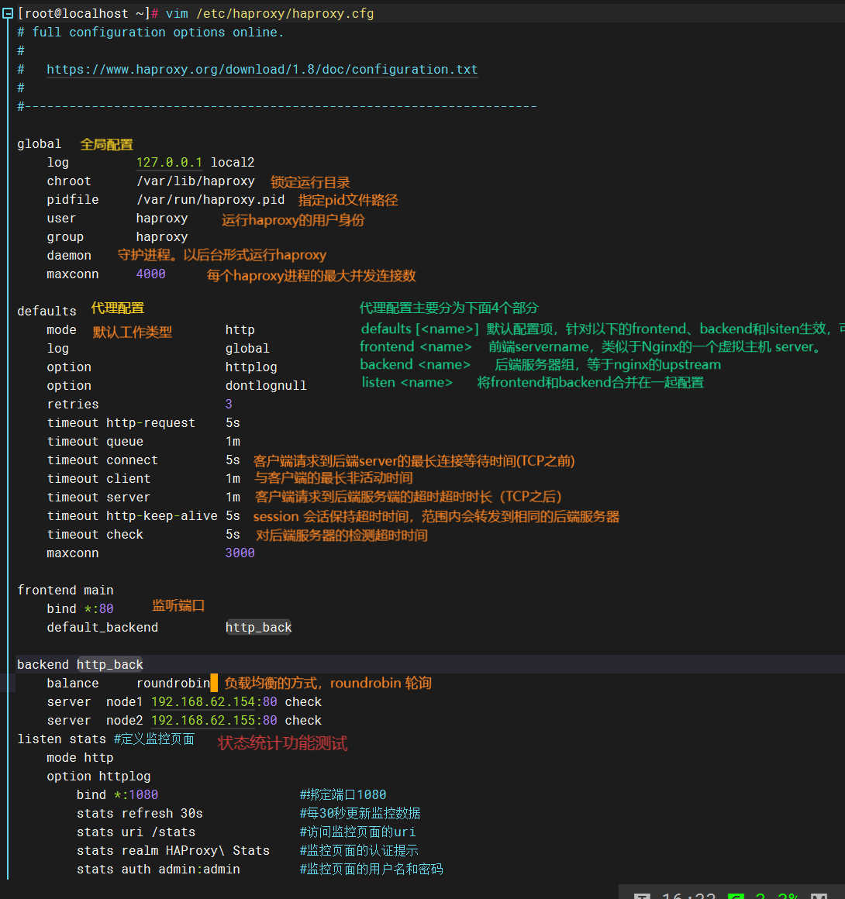The width and height of the screenshot is (845, 899).
Task: Select the 'local2' log facility
Action: pyautogui.click(x=233, y=162)
